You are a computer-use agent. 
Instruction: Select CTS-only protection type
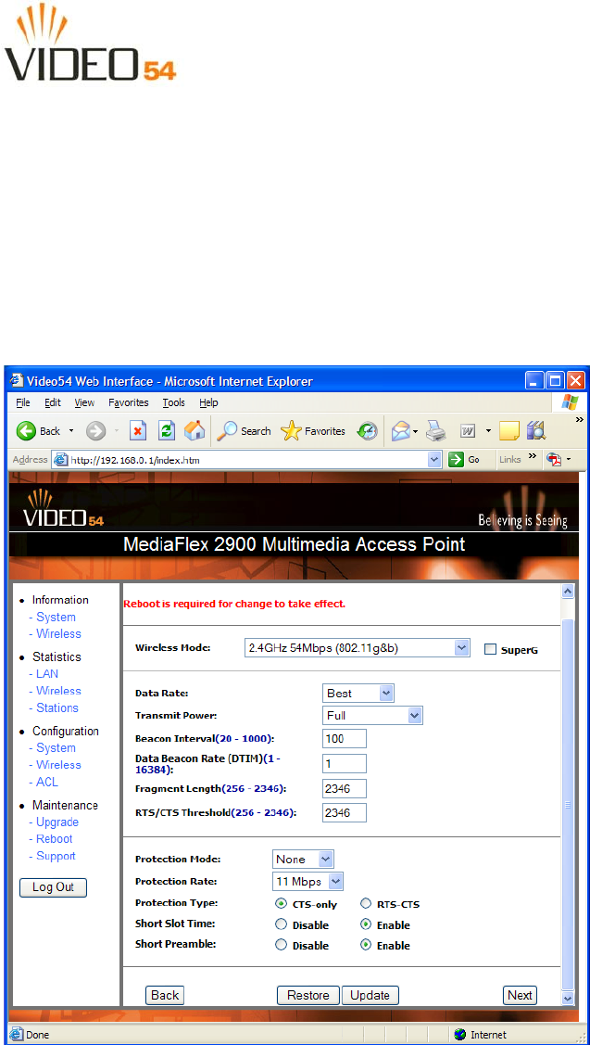[x=281, y=904]
